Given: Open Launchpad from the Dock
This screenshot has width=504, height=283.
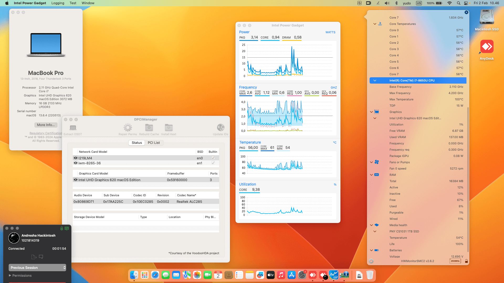Looking at the screenshot, I should click(145, 275).
